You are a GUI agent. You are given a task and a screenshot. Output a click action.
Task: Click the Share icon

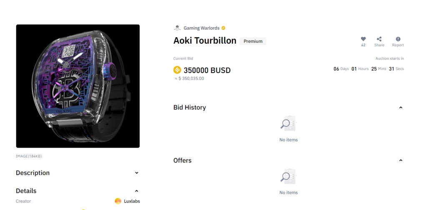pos(379,39)
